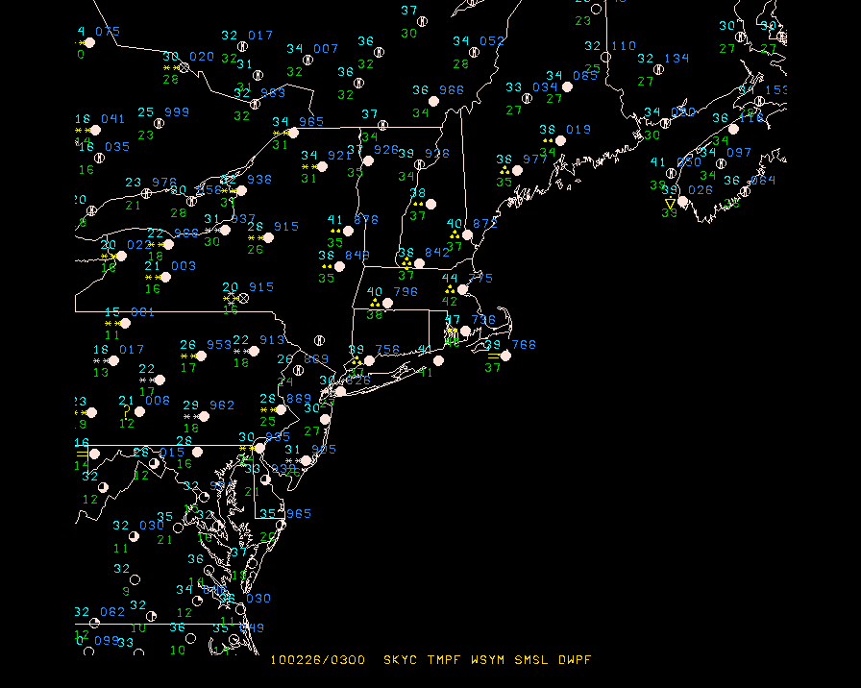861x688 pixels.
Task: Click the SMSL parameter label
Action: point(531,660)
